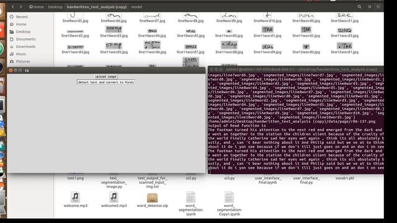This screenshot has width=397, height=223.
Task: Select line11word4.jpg thumbnail
Action: click(76, 47)
